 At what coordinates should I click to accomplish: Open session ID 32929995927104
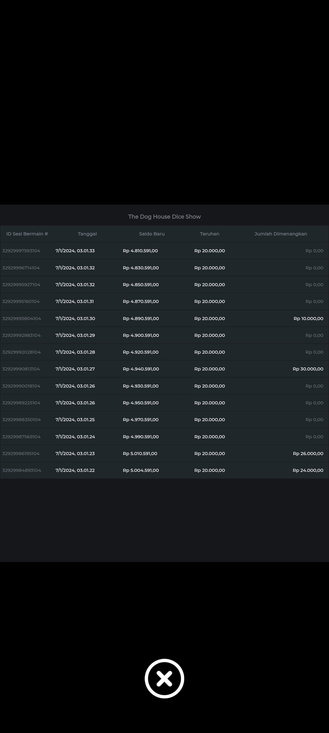point(21,285)
